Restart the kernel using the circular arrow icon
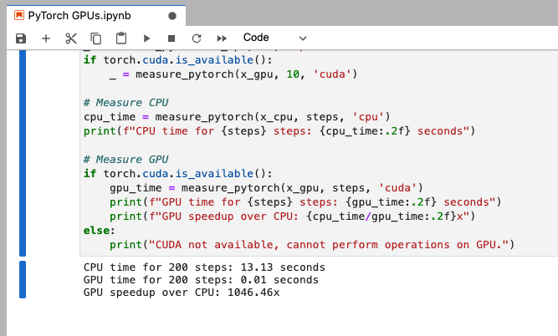Viewport: 558px width, 336px height. [197, 38]
